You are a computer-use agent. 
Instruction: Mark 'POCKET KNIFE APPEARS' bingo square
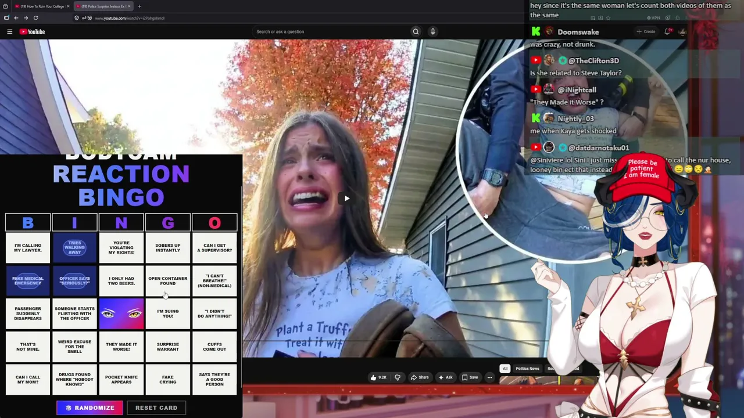121,380
